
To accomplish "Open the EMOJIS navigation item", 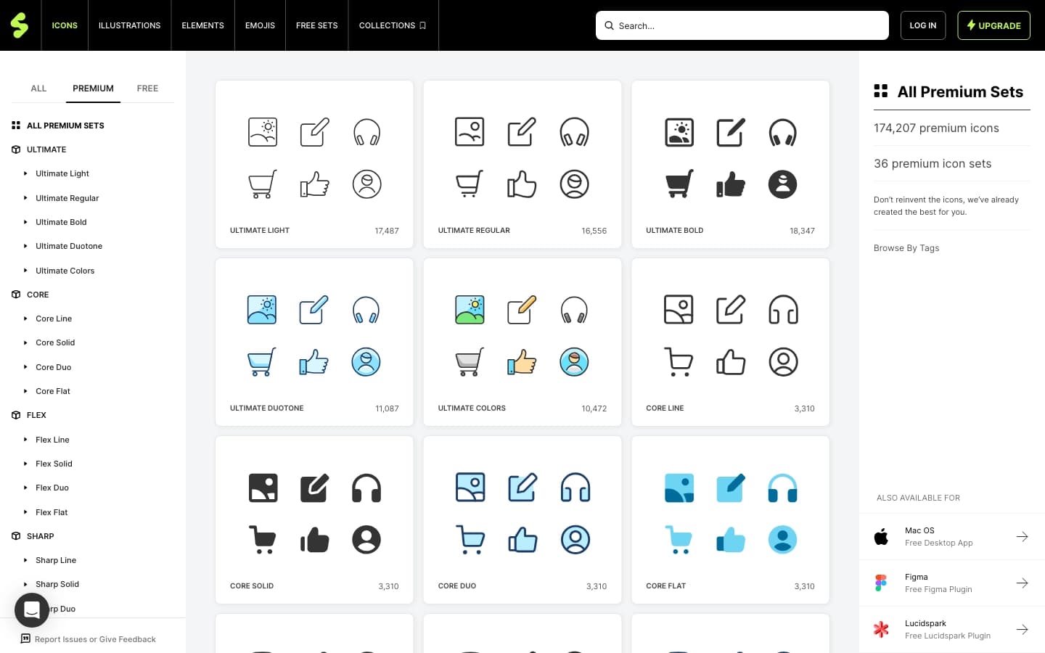I will click(x=260, y=25).
